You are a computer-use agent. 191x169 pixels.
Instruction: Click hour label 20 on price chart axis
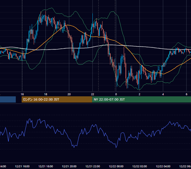click(69, 94)
